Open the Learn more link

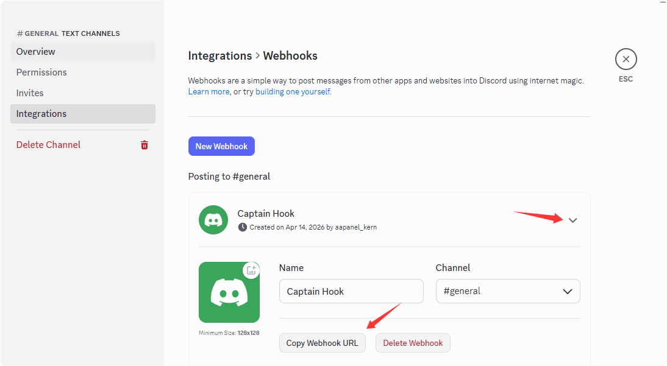coord(209,92)
